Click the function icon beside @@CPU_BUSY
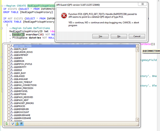Image resolution: width=160 pixels, height=131 pixels. tap(12, 49)
